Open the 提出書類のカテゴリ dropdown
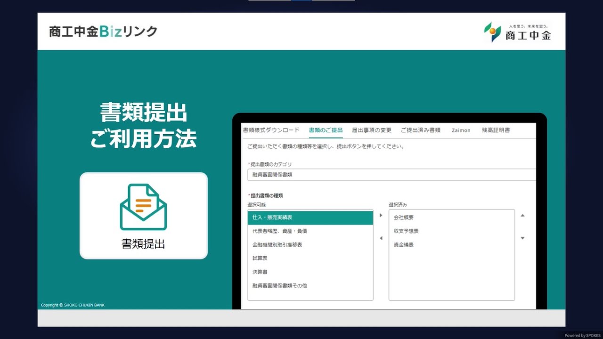The width and height of the screenshot is (603, 339). pos(391,175)
